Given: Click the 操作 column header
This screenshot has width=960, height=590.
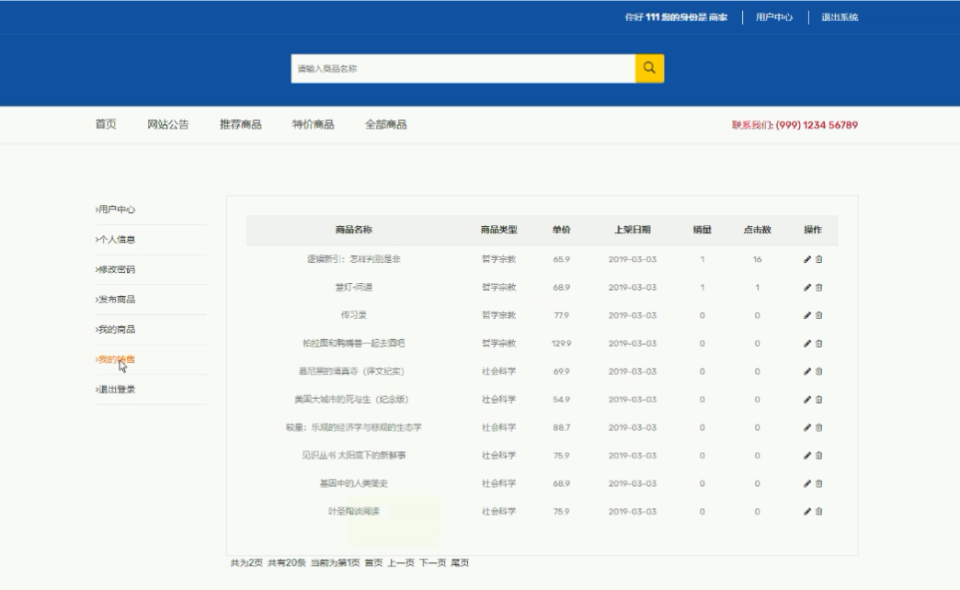Looking at the screenshot, I should [x=813, y=230].
